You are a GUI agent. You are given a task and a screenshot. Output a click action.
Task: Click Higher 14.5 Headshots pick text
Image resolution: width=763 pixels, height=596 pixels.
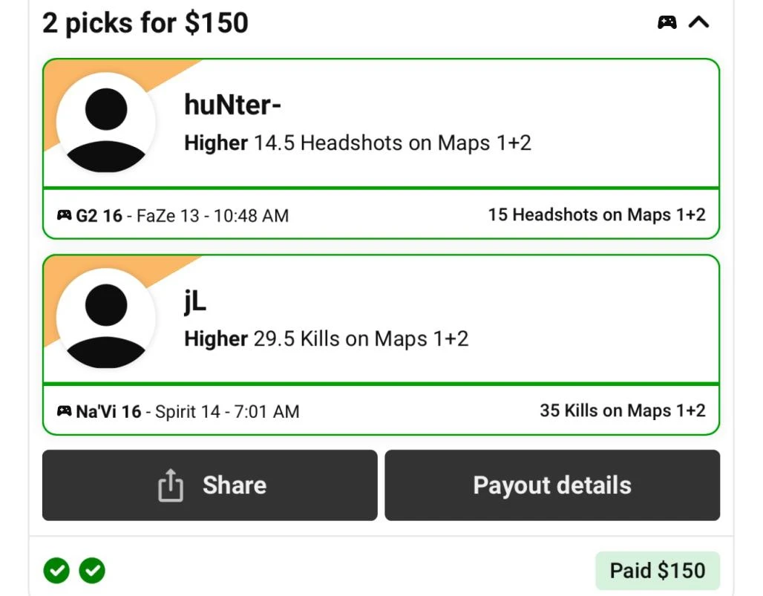click(x=358, y=143)
